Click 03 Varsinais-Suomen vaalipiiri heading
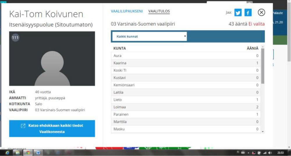Viewport: 291px width, 156px height. 143,24
